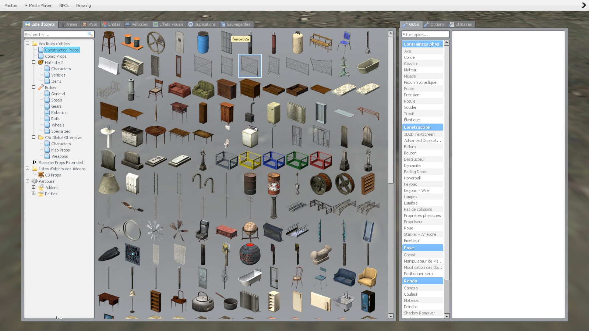589x331 pixels.
Task: Select the red cage crate prop
Action: (321, 160)
